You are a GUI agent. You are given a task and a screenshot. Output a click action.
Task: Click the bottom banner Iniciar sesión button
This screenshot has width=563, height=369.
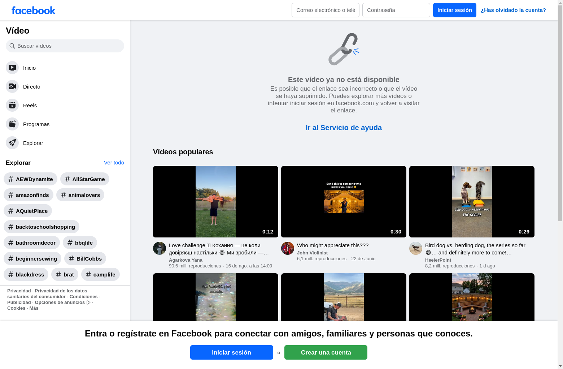[x=232, y=352]
